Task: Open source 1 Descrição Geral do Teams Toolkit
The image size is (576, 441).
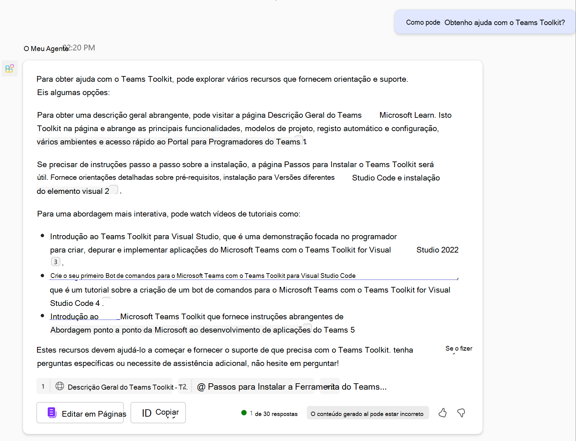Action: click(104, 386)
